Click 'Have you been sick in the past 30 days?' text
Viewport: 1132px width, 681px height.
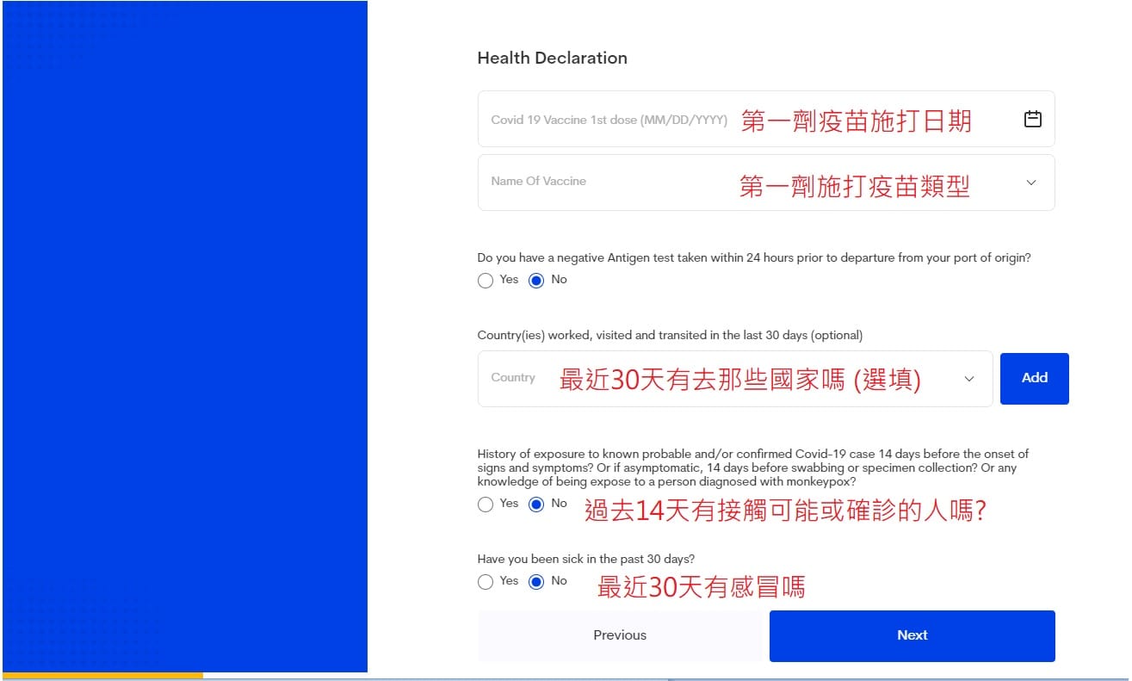pyautogui.click(x=586, y=559)
